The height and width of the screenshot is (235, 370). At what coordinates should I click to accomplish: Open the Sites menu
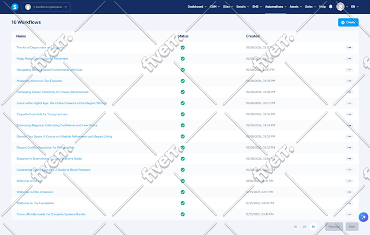click(228, 7)
